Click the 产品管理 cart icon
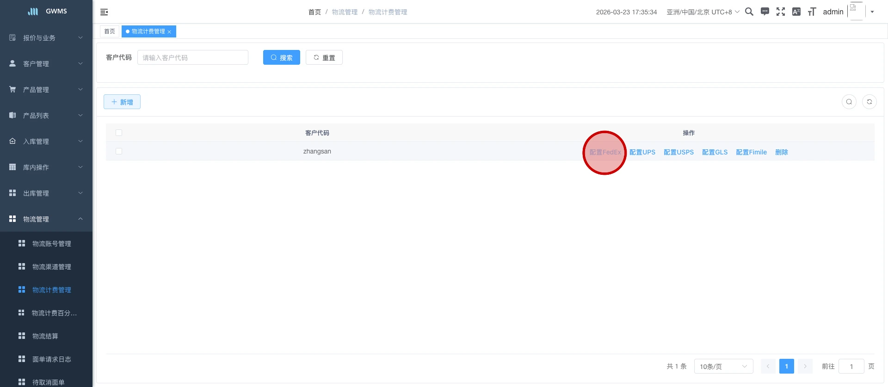888x387 pixels. pyautogui.click(x=12, y=89)
